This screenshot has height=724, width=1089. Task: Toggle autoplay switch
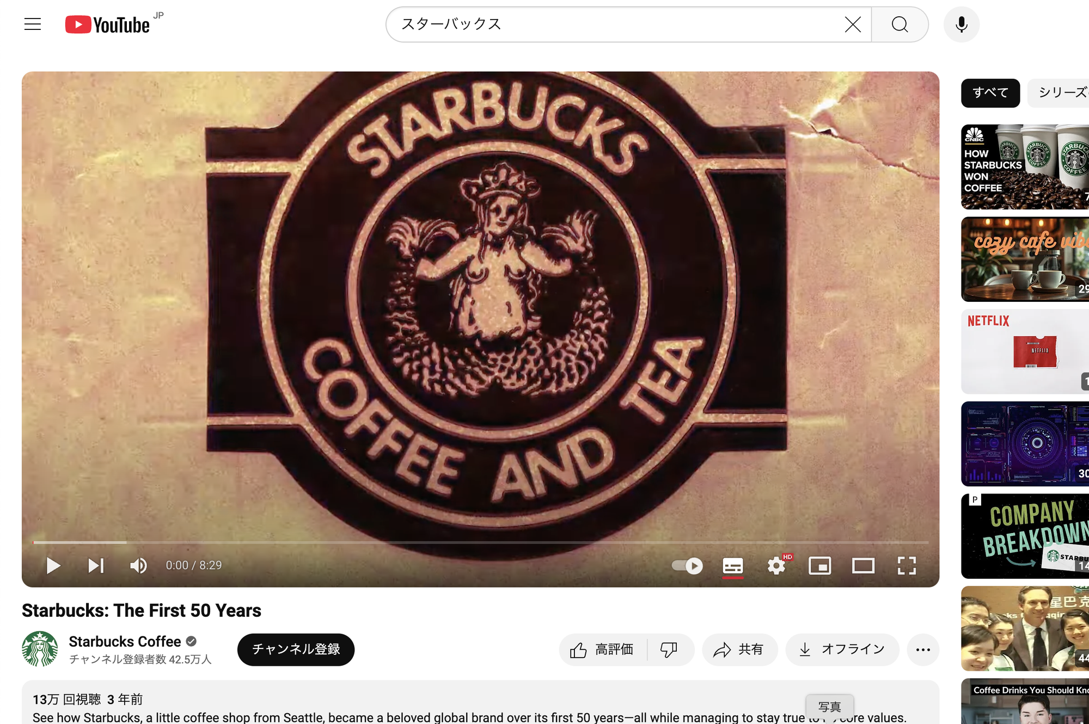click(x=687, y=566)
